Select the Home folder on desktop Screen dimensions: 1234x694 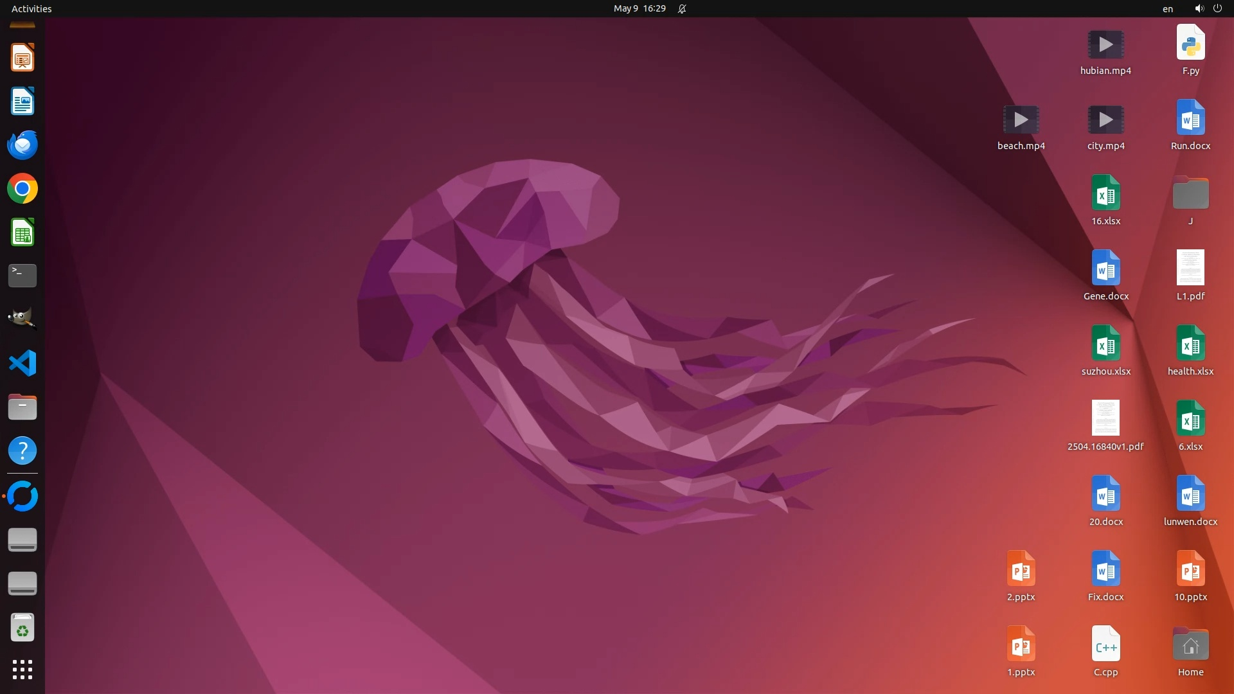tap(1190, 646)
